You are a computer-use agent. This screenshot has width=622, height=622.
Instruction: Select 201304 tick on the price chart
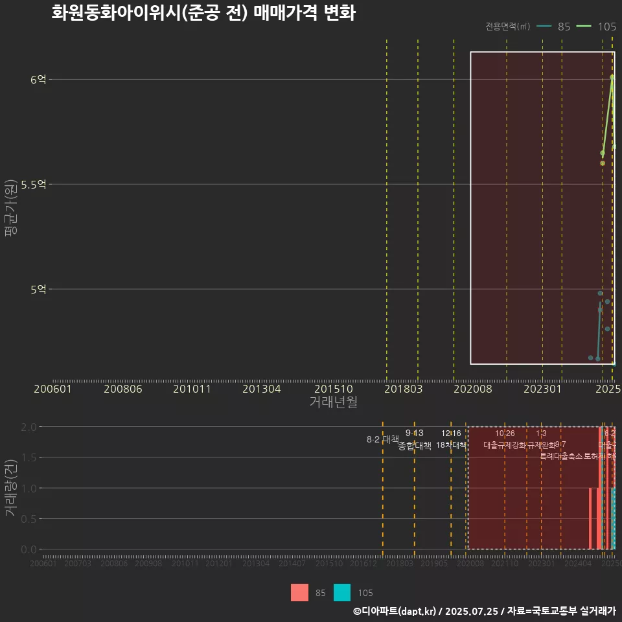point(261,389)
